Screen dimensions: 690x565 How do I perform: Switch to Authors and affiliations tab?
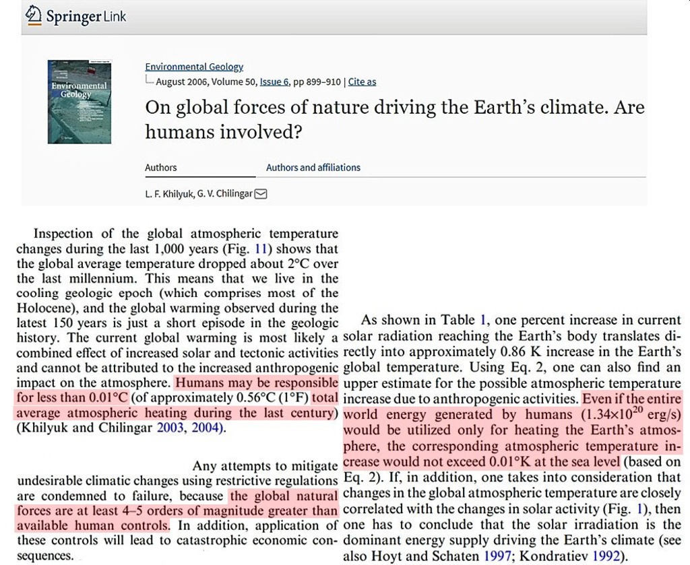coord(313,168)
